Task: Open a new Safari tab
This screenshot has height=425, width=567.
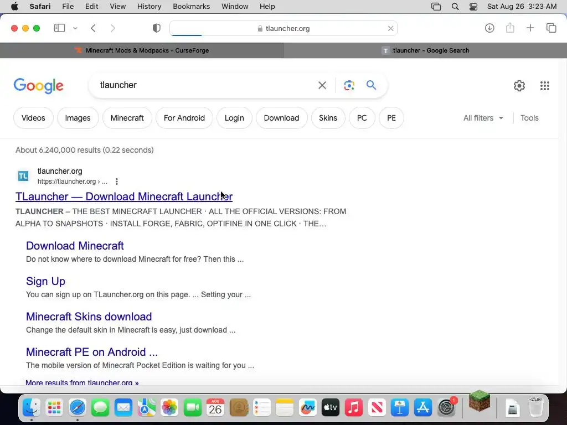Action: tap(530, 28)
